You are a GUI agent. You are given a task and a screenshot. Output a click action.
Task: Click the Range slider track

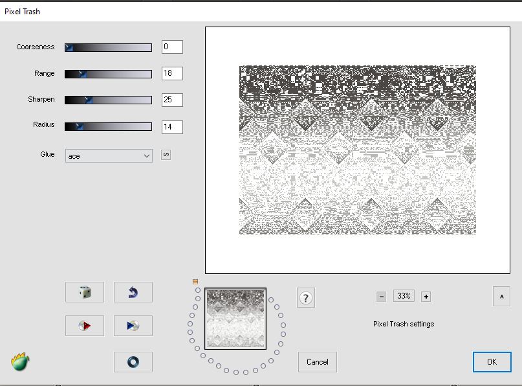click(108, 74)
